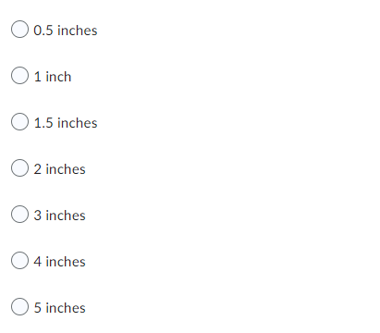Select the 0.5 inches radio button
The width and height of the screenshot is (380, 333).
[x=20, y=30]
